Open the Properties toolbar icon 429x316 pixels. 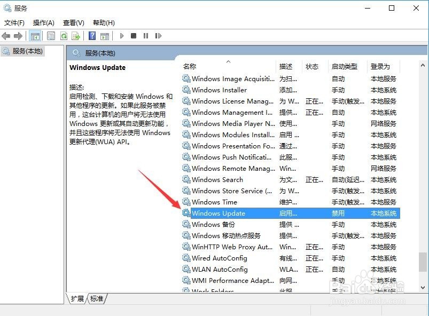click(51, 36)
